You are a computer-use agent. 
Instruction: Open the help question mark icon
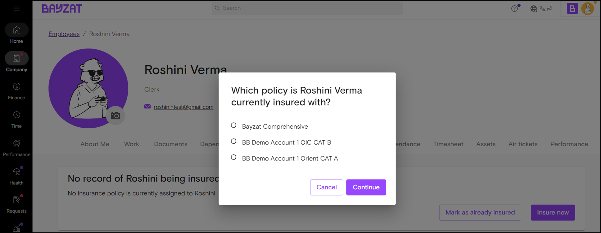(515, 8)
